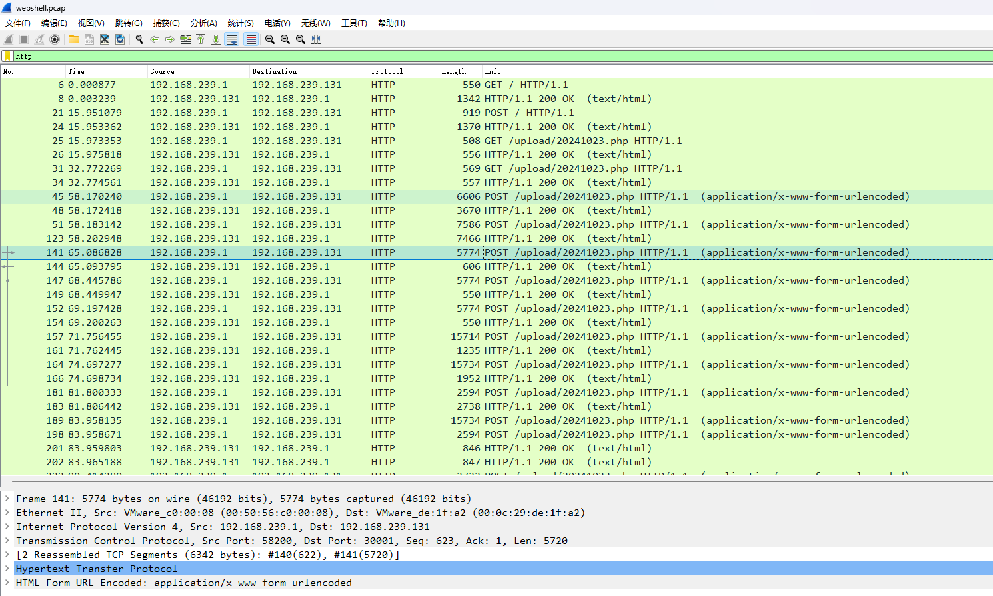Select packet 21 POST / HTTP/1.1
This screenshot has height=596, width=993.
(x=496, y=113)
